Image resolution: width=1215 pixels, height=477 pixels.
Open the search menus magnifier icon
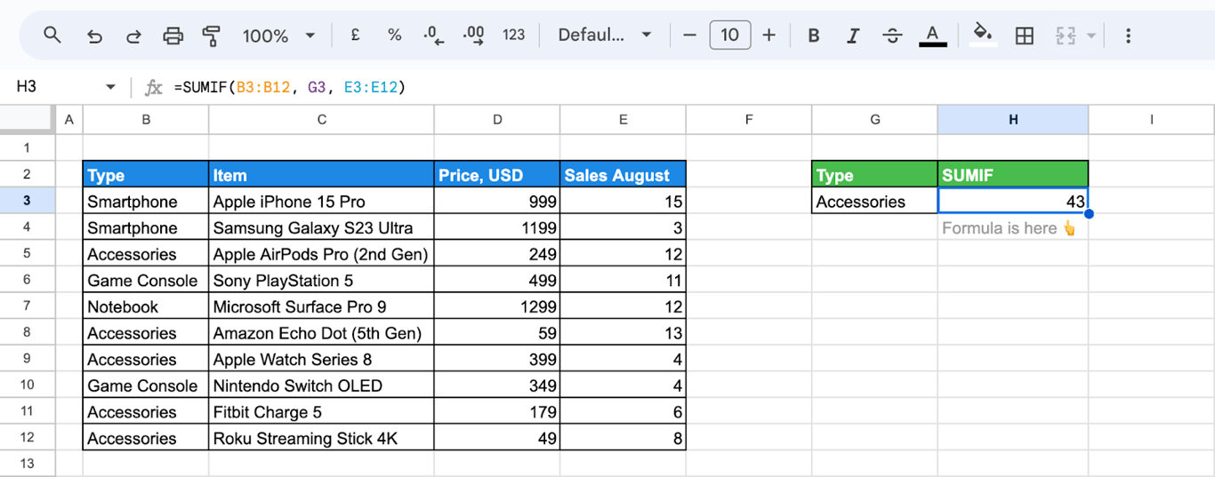point(52,36)
